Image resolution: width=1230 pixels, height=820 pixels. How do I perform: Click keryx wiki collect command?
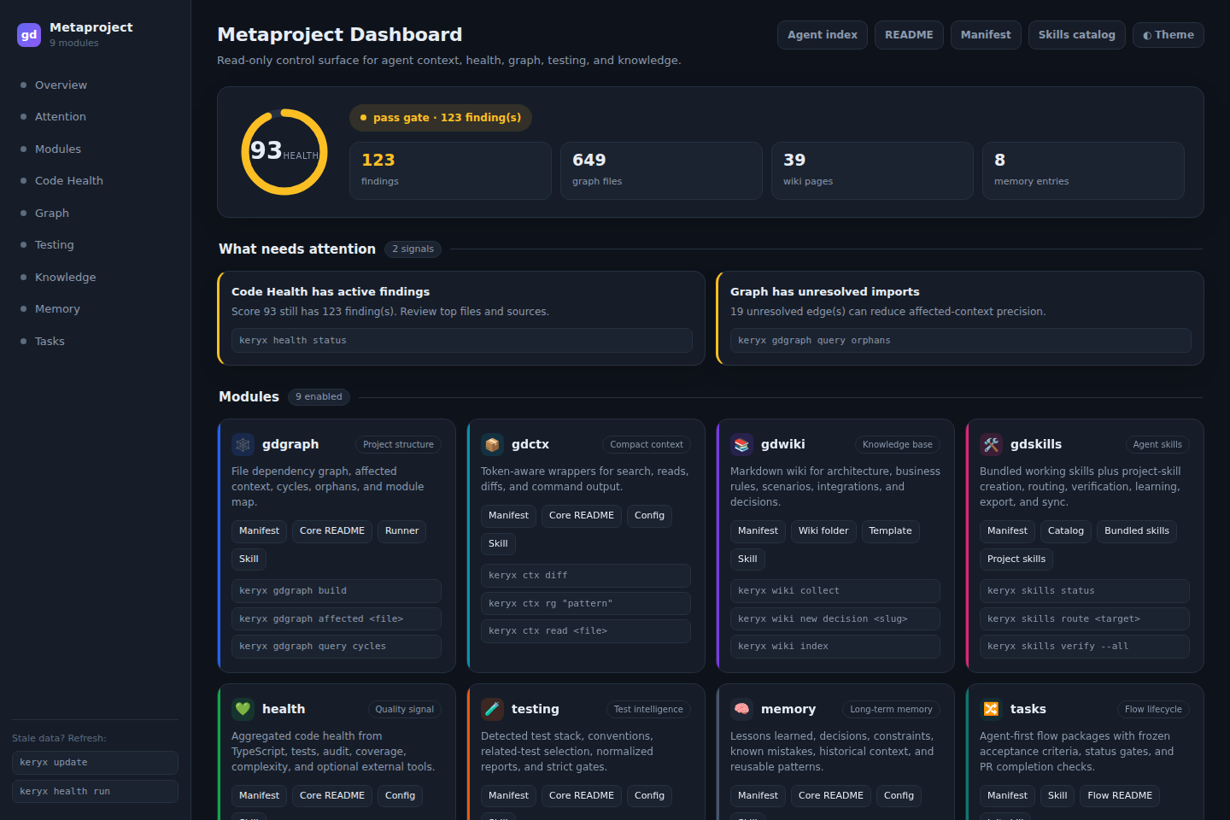tap(835, 591)
